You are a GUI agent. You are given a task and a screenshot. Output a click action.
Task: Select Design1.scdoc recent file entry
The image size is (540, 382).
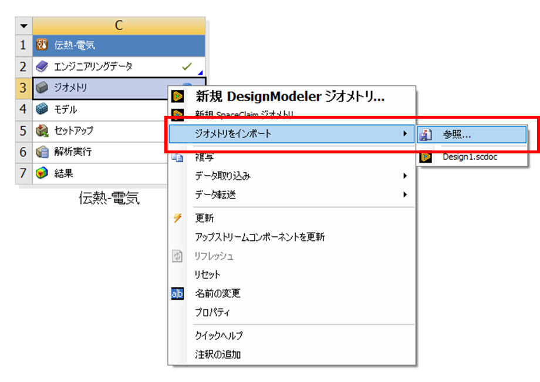pos(472,157)
